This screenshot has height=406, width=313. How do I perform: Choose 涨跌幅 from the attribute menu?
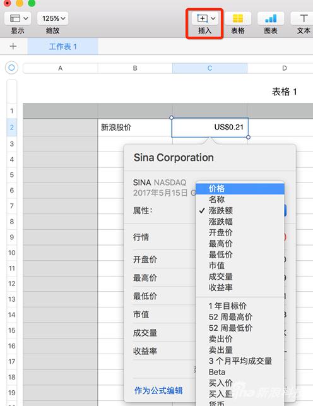pyautogui.click(x=240, y=222)
